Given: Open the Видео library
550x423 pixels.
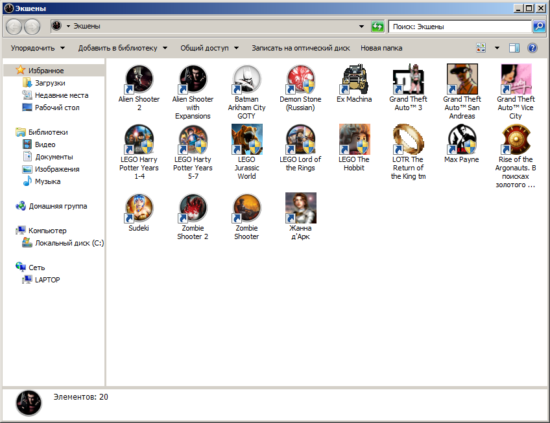Looking at the screenshot, I should [x=45, y=144].
